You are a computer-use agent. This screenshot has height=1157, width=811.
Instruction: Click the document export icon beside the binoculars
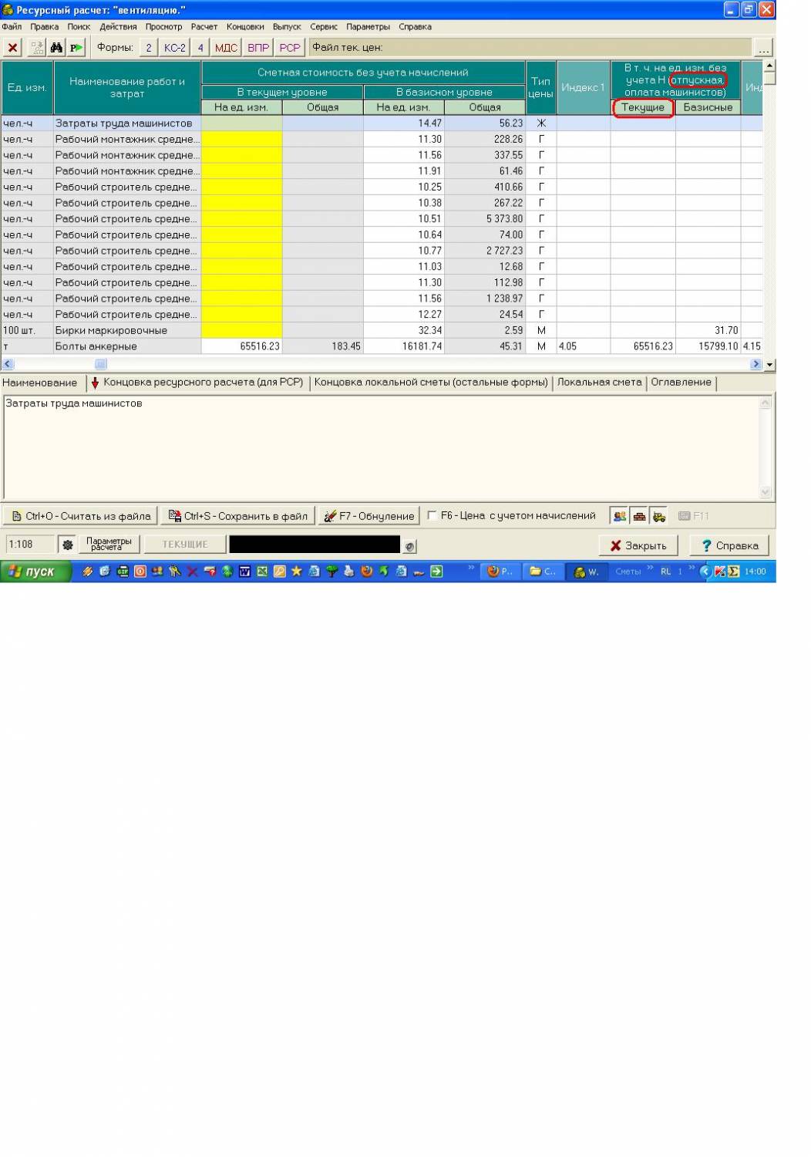pyautogui.click(x=36, y=48)
